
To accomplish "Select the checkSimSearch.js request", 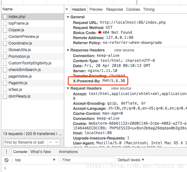I will tap(33, 70).
